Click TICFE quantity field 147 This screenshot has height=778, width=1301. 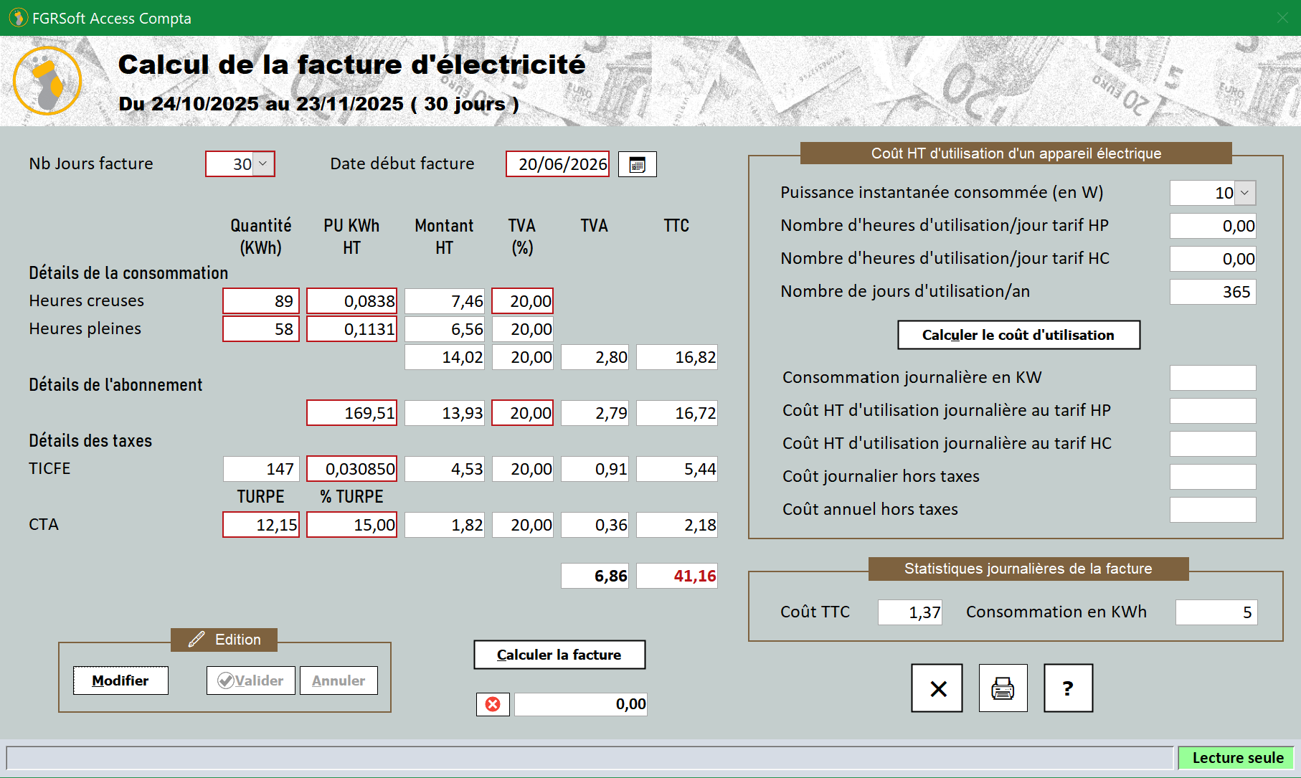click(x=261, y=469)
